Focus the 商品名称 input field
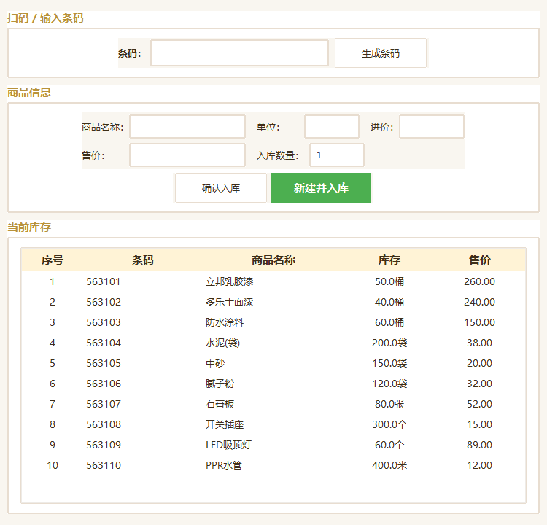547x525 pixels. coord(187,127)
